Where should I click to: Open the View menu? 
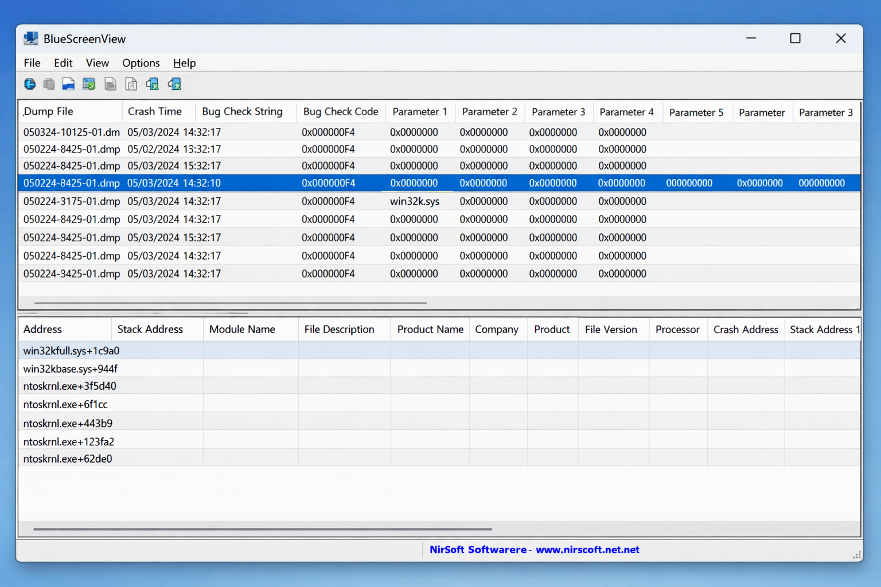[x=98, y=63]
